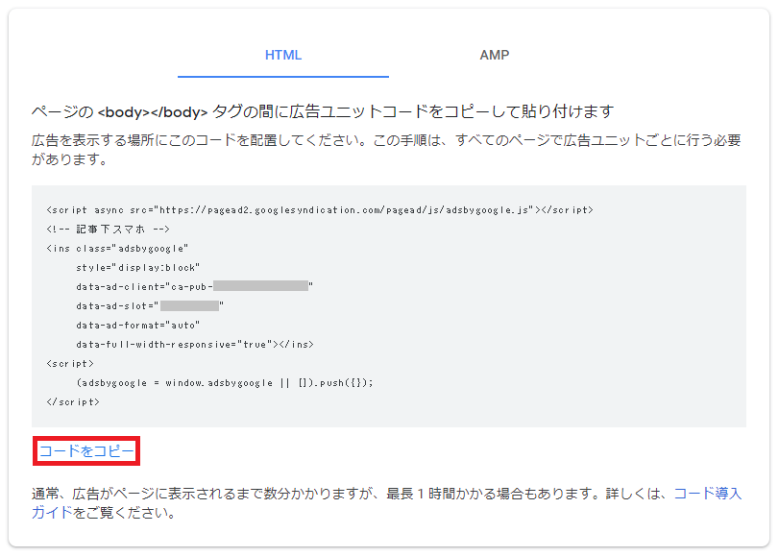Viewport: 779px width, 557px height.
Task: Click the ins class="adsbygoogle" line
Action: tap(117, 249)
